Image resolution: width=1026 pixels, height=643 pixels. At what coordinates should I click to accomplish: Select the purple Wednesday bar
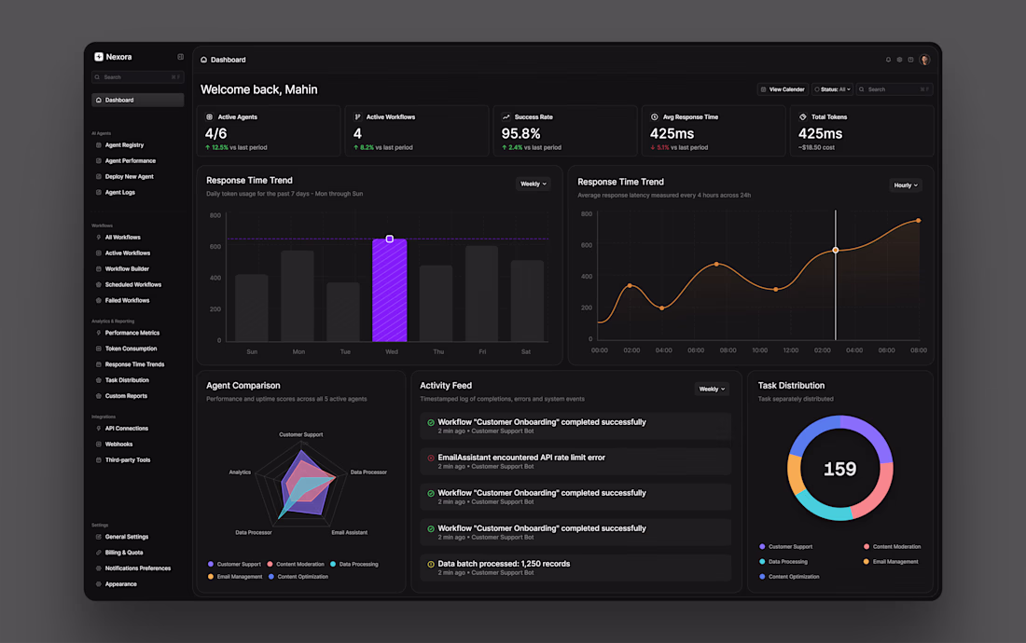[389, 290]
